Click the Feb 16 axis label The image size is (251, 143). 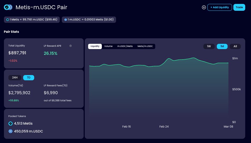[127, 126]
